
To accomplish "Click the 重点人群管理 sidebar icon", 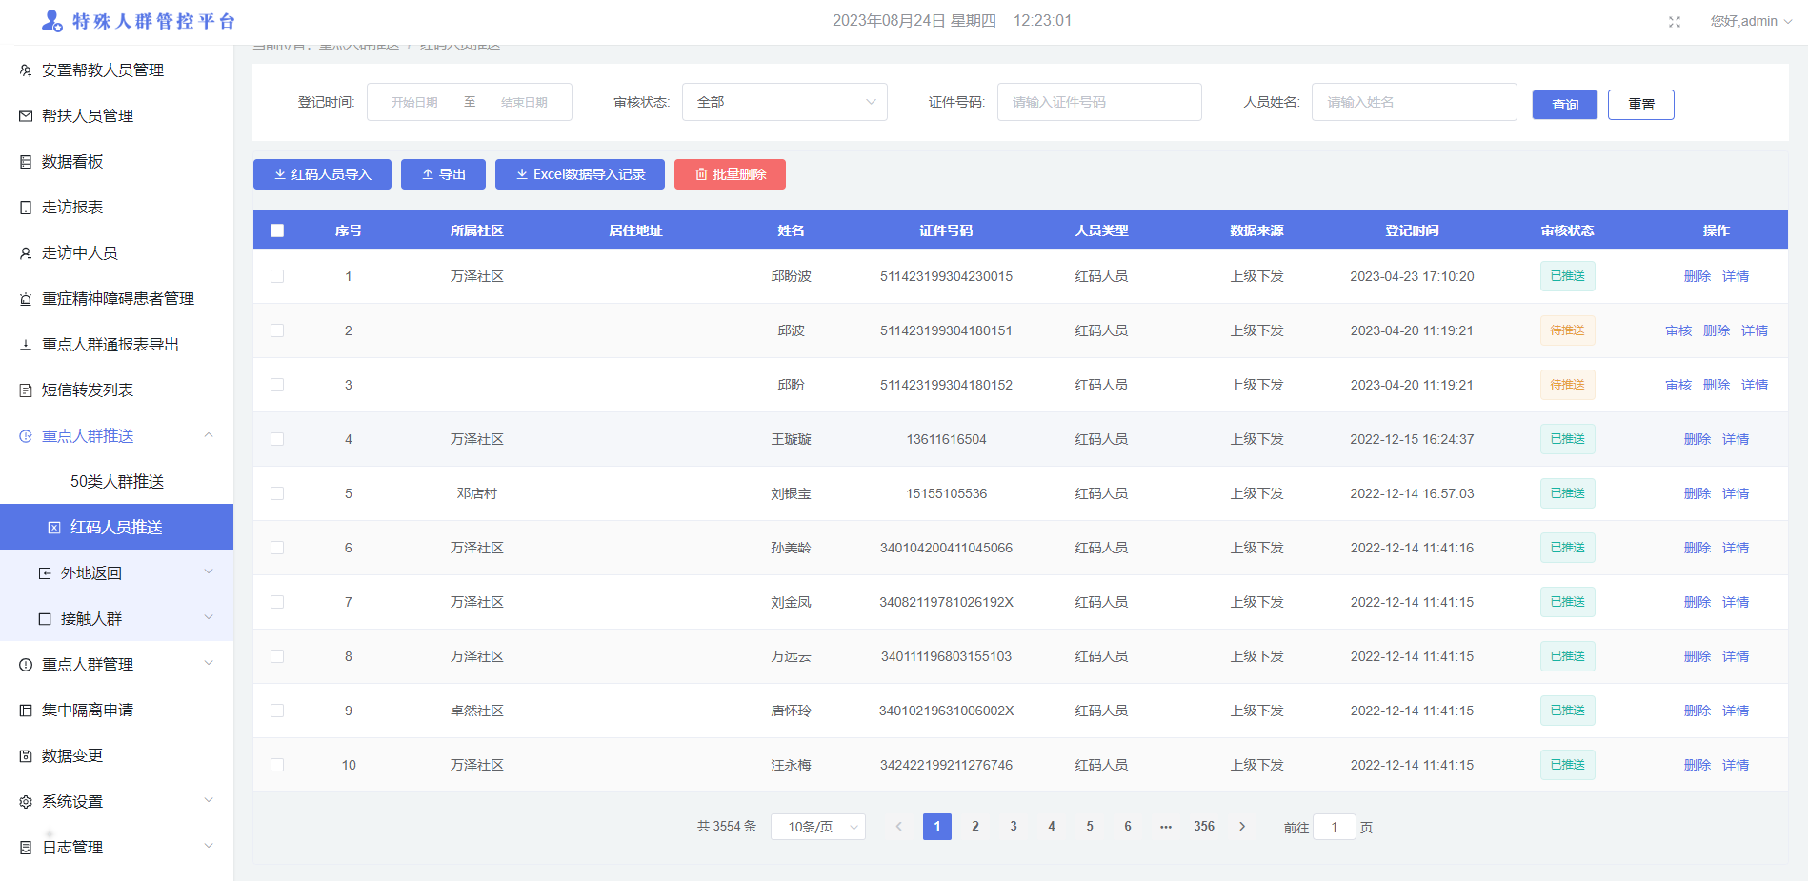I will pyautogui.click(x=26, y=665).
